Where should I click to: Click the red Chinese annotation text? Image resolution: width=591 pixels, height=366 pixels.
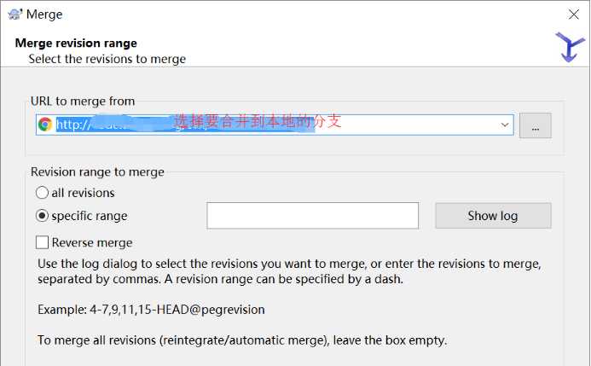tap(258, 121)
